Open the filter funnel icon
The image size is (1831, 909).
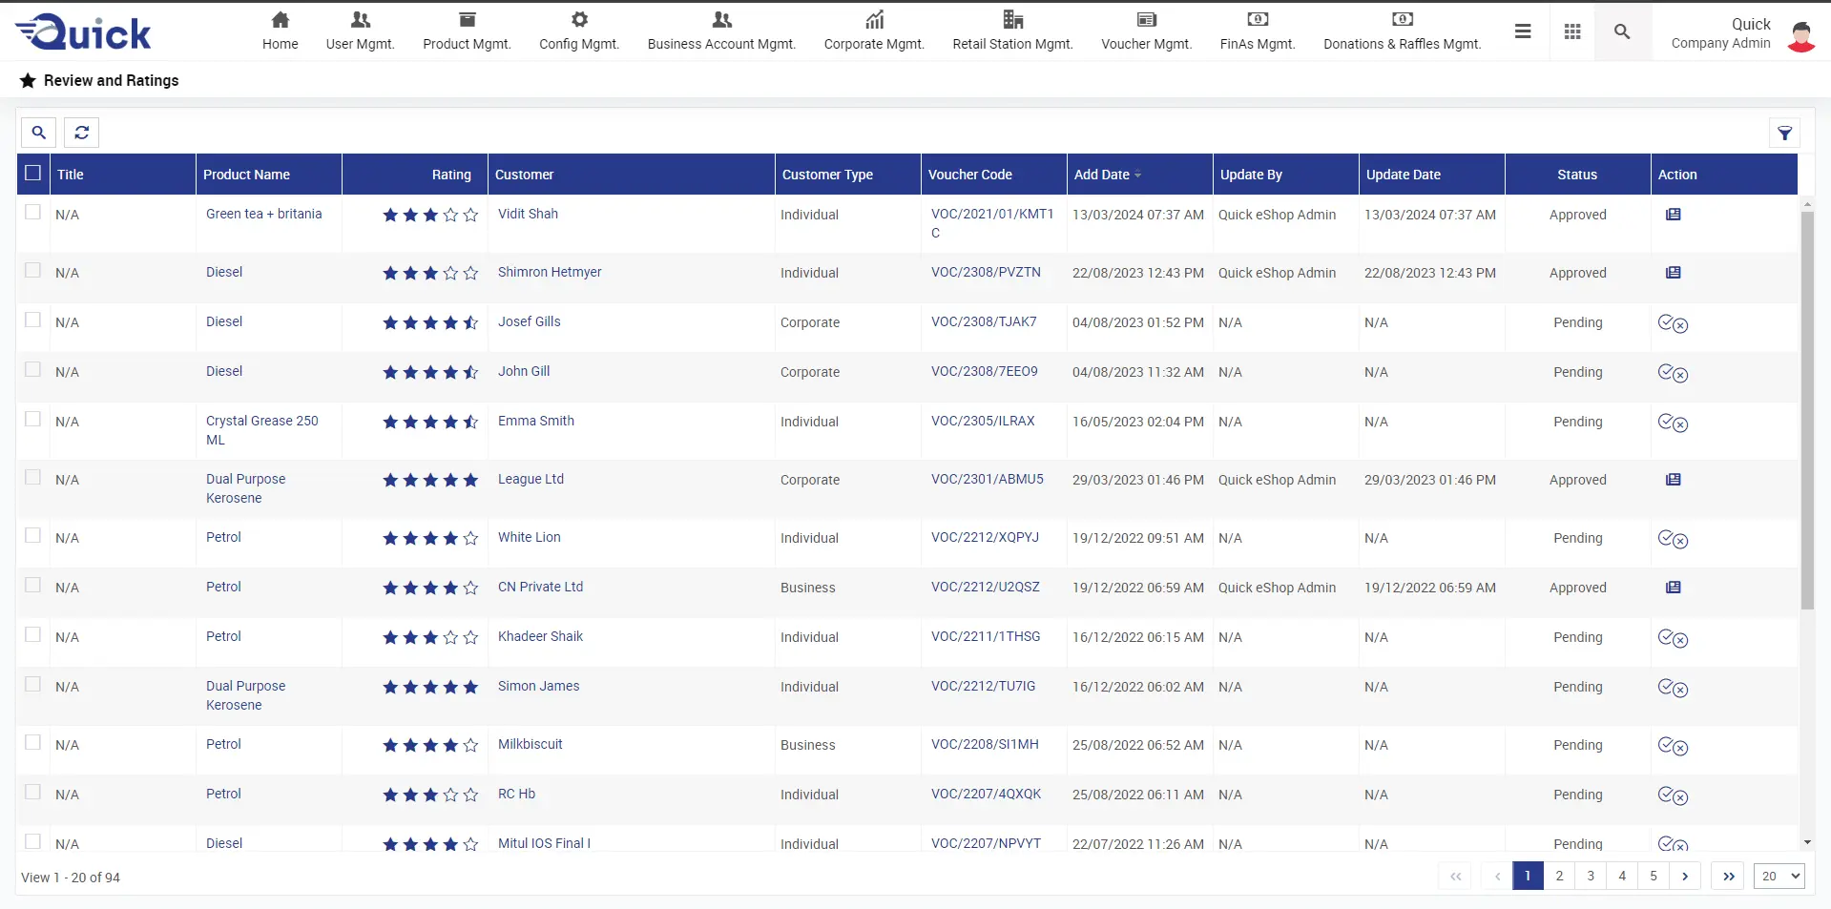(x=1784, y=134)
